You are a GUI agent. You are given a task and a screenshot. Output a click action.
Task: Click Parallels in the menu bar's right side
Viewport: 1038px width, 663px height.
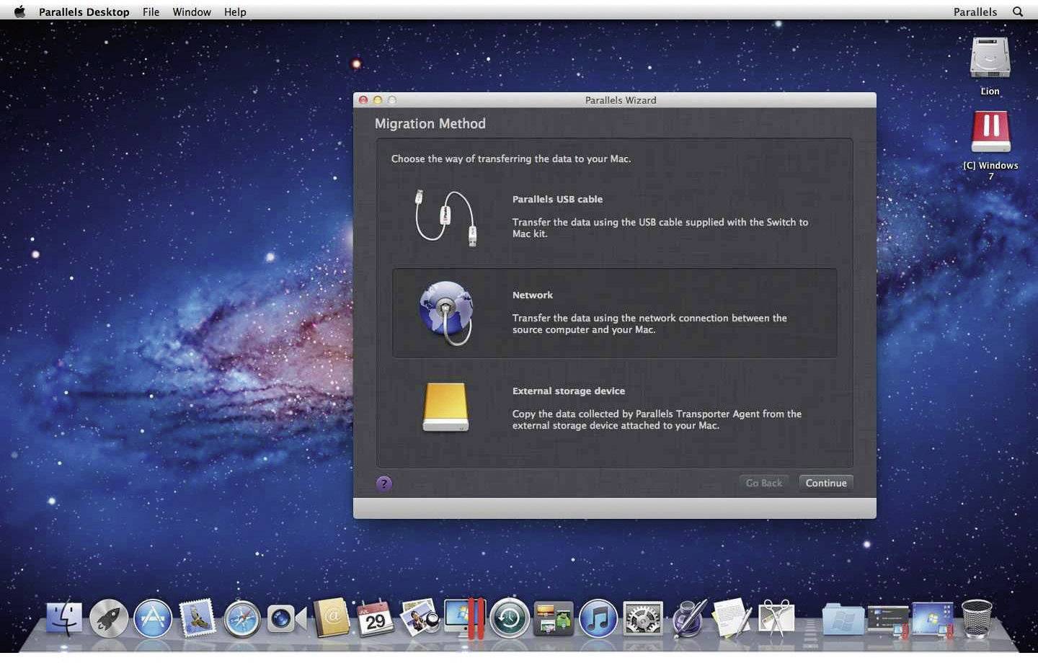pos(975,12)
